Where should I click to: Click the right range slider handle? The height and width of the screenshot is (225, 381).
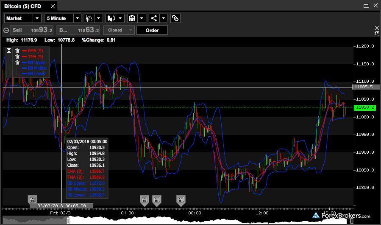click(351, 221)
